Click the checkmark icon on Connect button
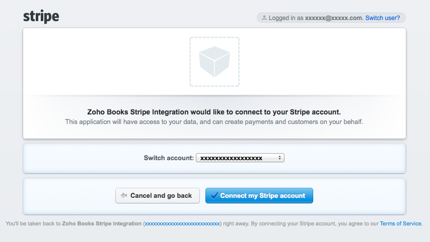 tap(214, 195)
